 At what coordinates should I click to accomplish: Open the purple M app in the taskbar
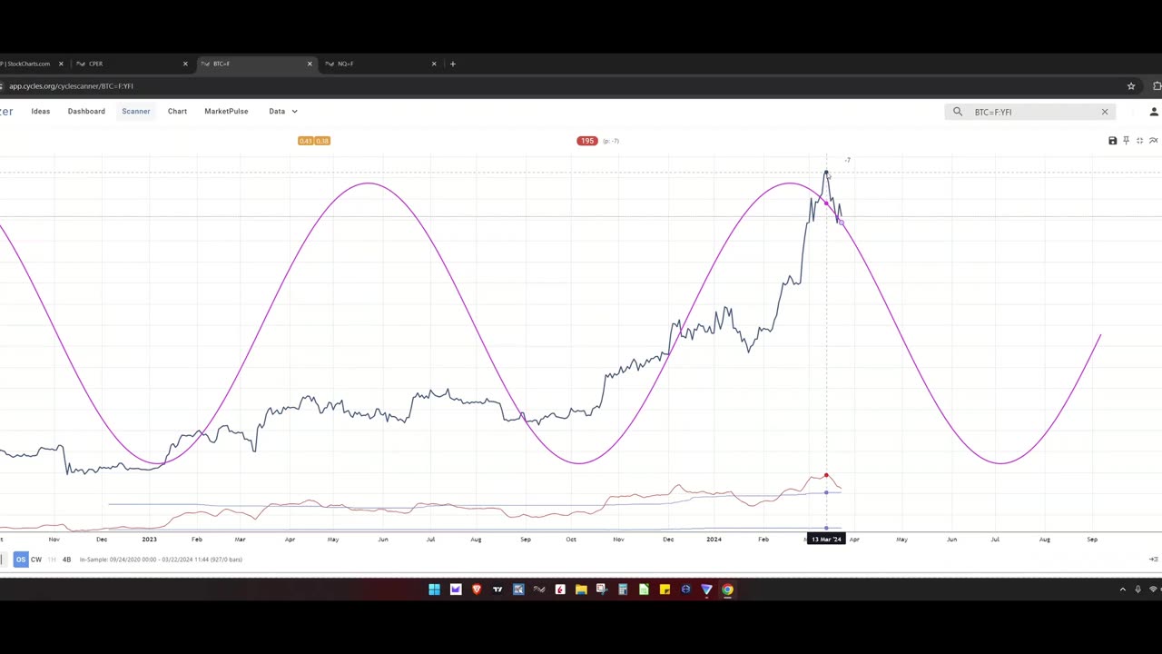tap(456, 590)
